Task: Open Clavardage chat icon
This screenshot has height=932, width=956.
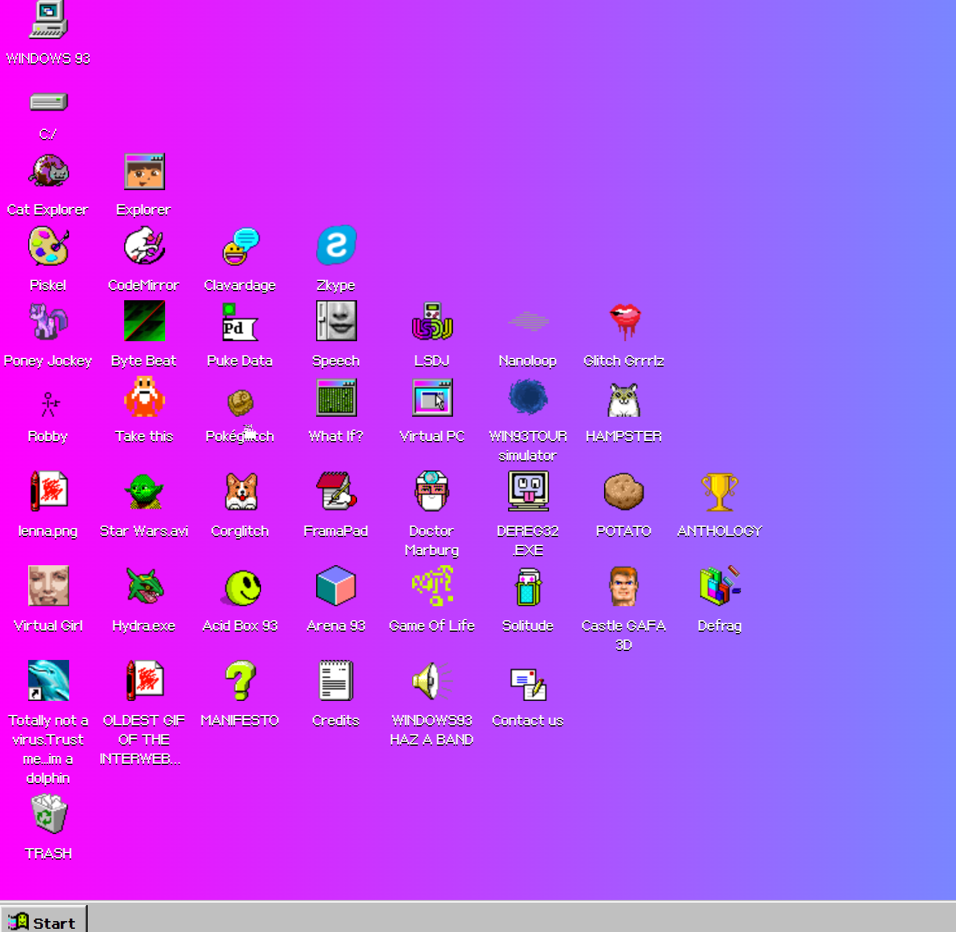Action: (240, 246)
